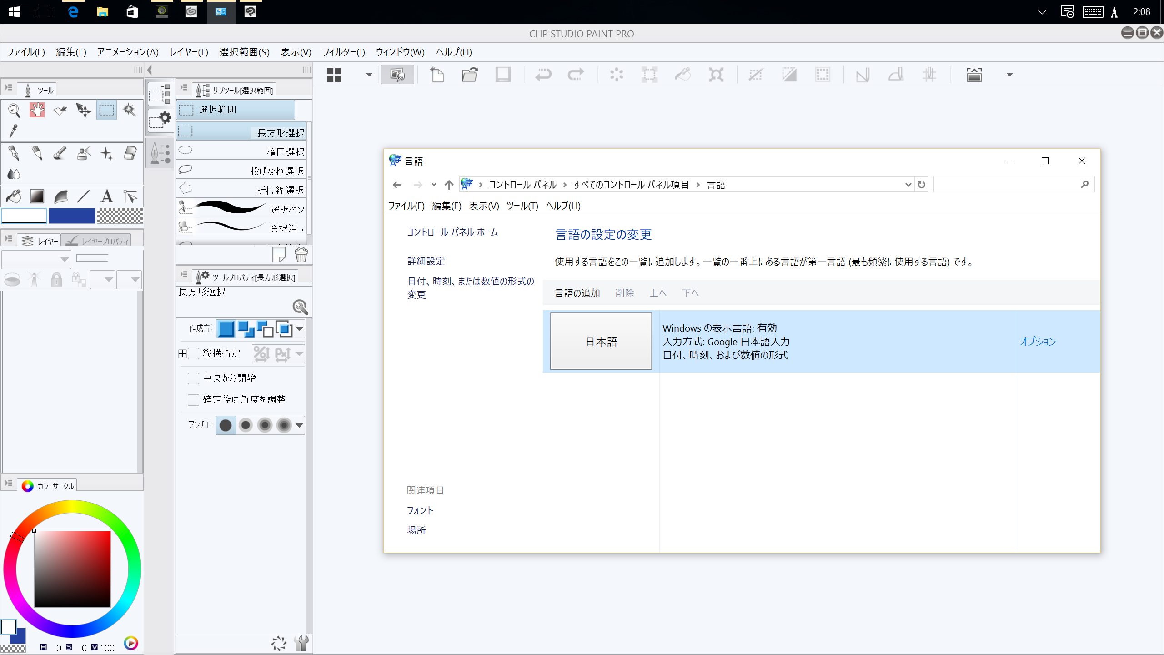Viewport: 1164px width, 655px height.
Task: Select the eyedropper tool
Action: 14,131
